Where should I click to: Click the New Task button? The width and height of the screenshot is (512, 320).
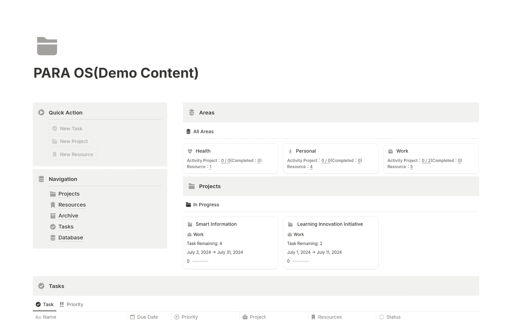click(x=67, y=128)
